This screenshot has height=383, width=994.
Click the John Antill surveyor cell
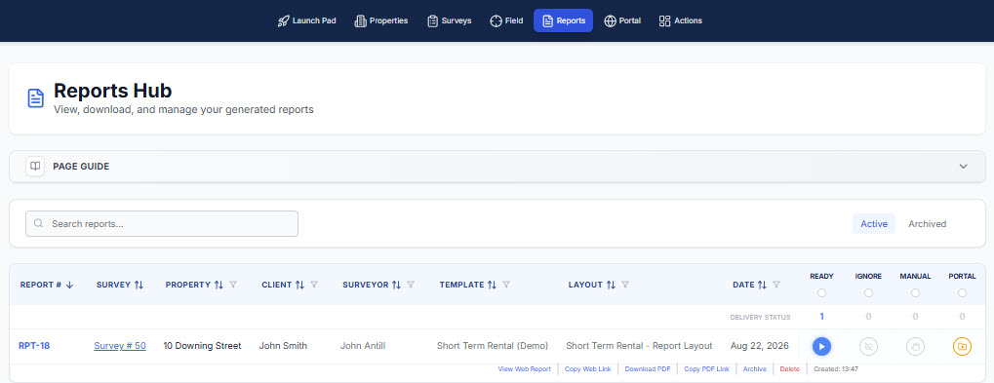pos(363,346)
